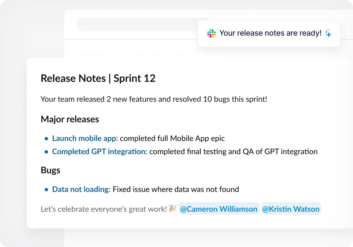Click the Release Notes | Sprint 12 heading
Image resolution: width=353 pixels, height=247 pixels.
[98, 78]
